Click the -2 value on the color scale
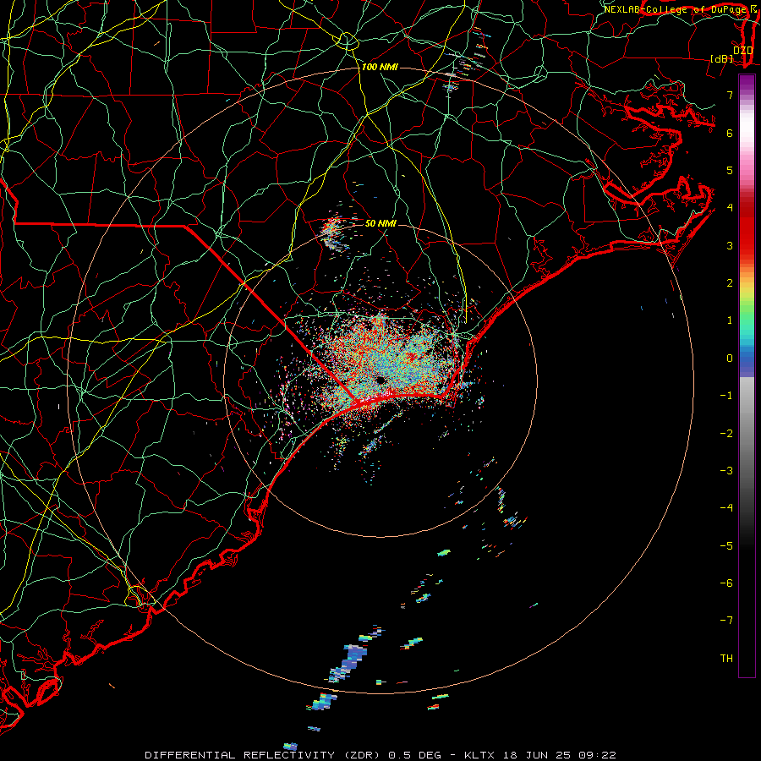The image size is (761, 761). tap(726, 434)
